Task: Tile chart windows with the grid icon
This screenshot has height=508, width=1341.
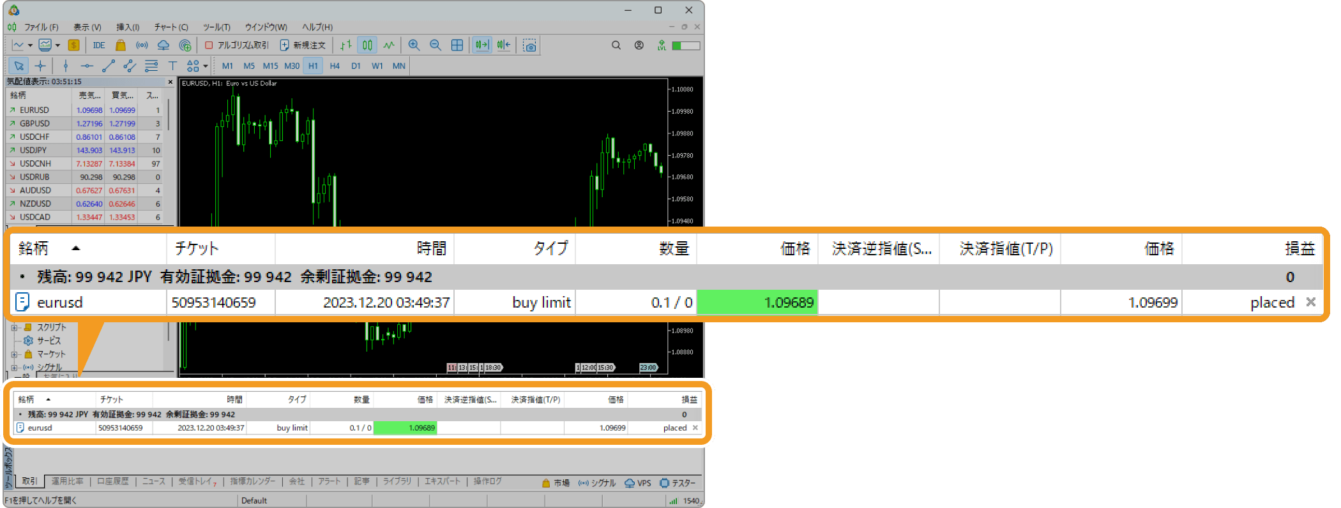Action: click(457, 45)
